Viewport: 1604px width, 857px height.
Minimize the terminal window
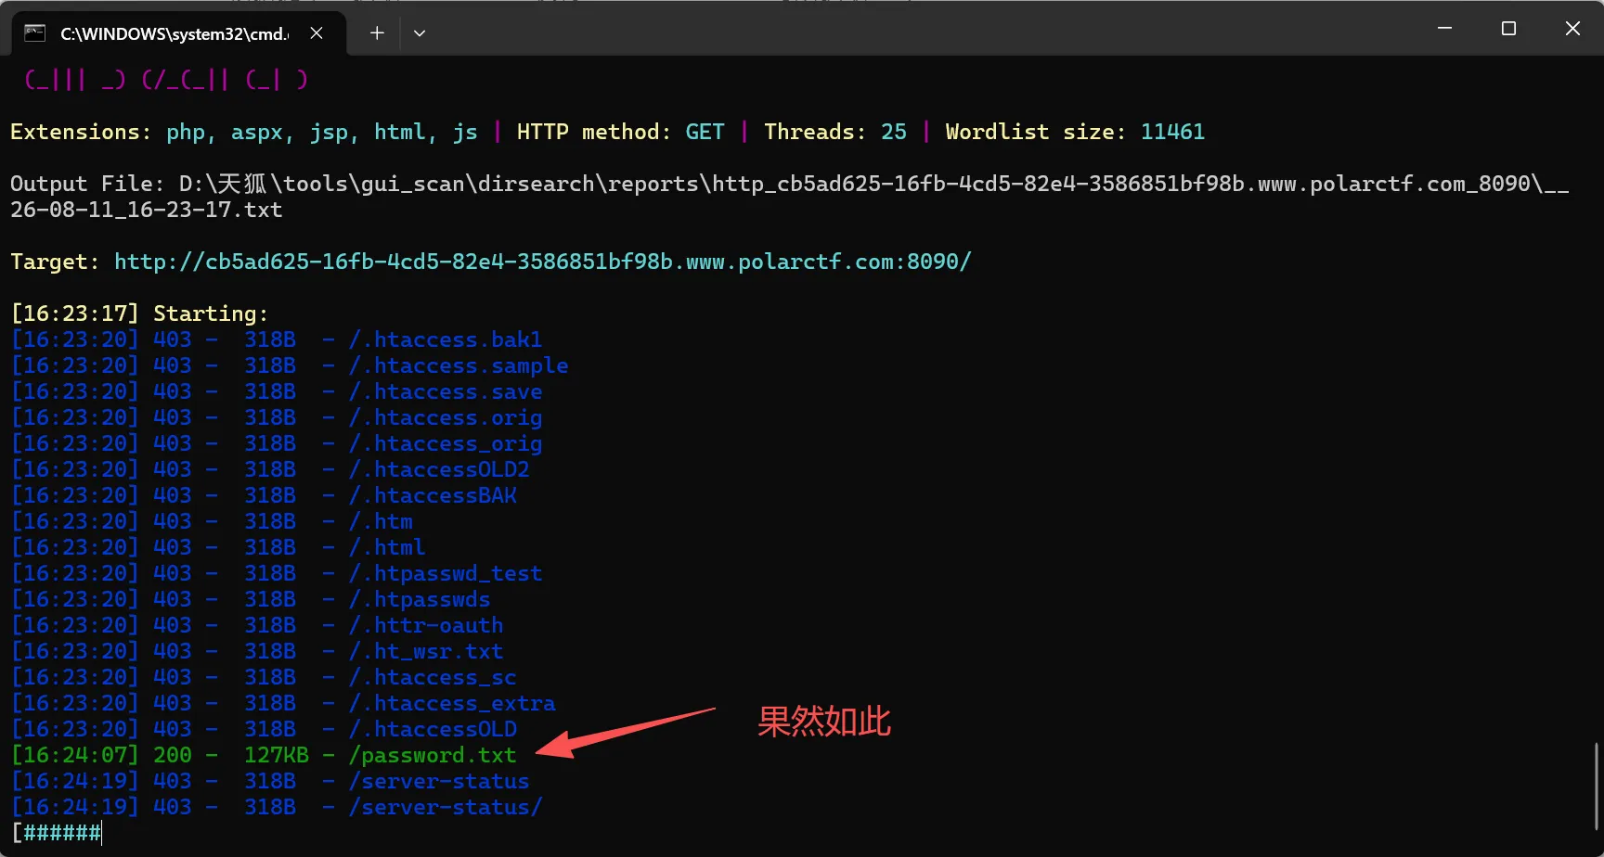(x=1444, y=29)
